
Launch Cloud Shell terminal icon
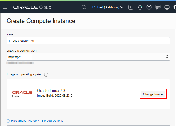[131, 7]
